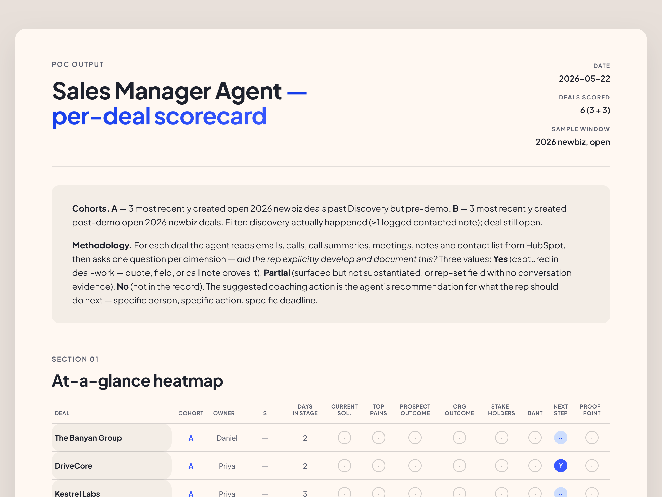
Task: Click the PROOF-POINT column header
Action: tap(592, 410)
